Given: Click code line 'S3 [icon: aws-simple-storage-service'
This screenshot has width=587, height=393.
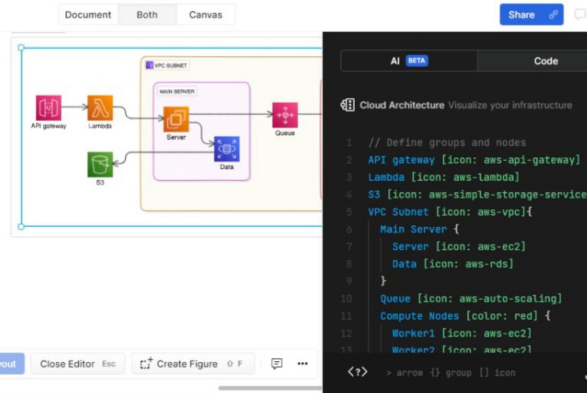Looking at the screenshot, I should point(477,195).
